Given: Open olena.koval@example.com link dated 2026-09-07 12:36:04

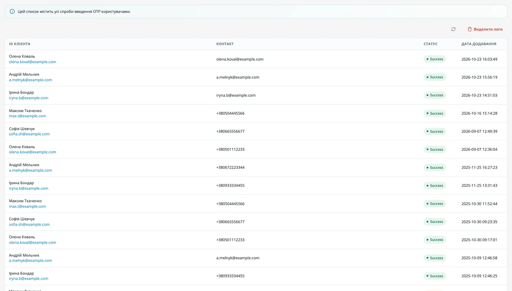Looking at the screenshot, I should 32,152.
